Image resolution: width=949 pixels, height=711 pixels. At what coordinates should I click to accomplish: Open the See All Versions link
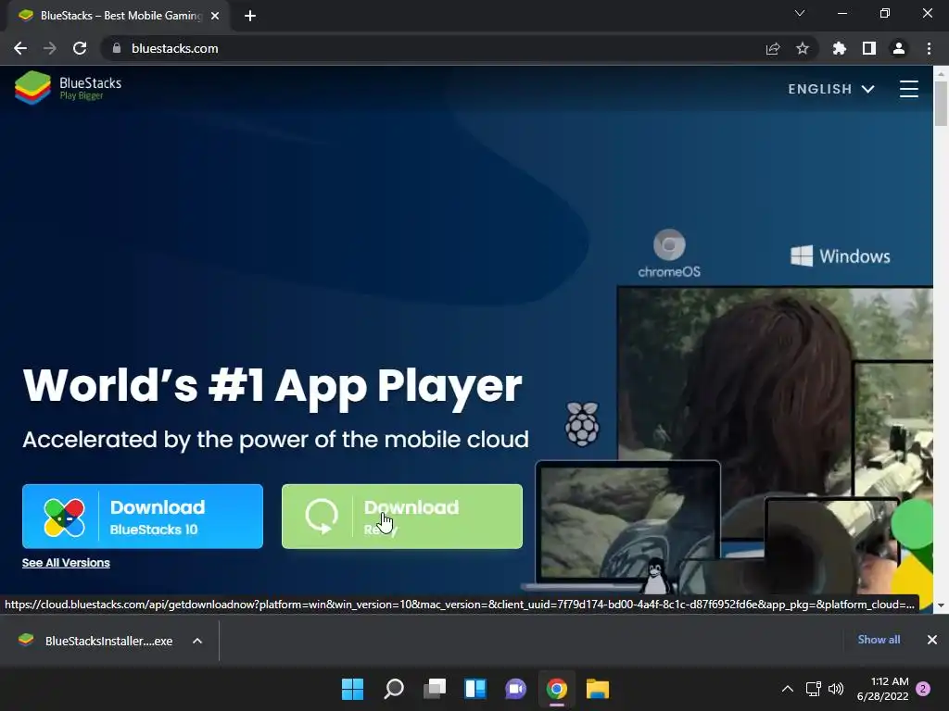click(x=66, y=562)
